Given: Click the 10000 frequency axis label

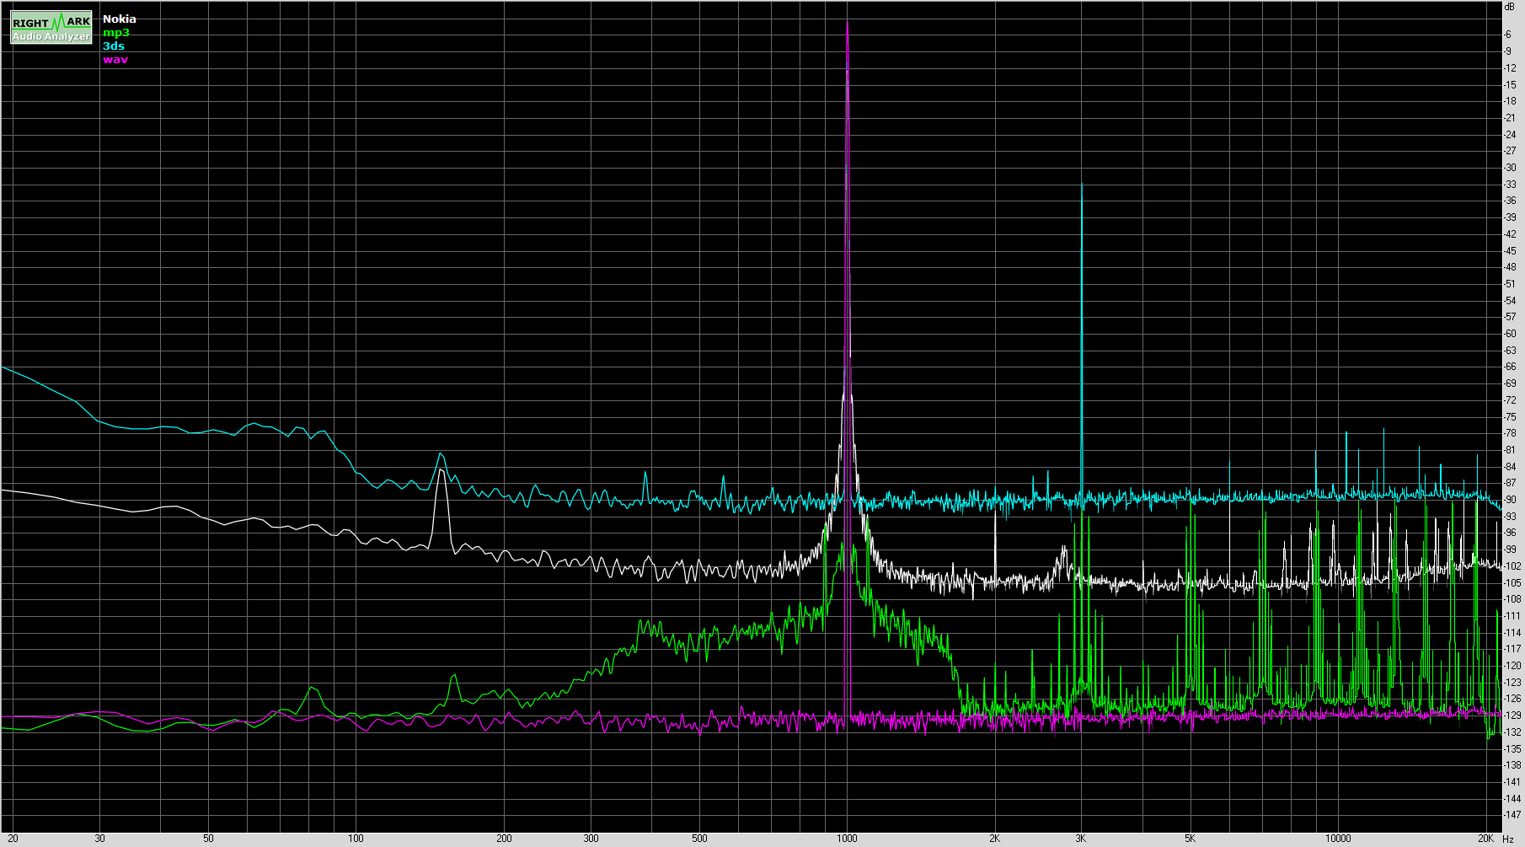Looking at the screenshot, I should pos(1338,839).
